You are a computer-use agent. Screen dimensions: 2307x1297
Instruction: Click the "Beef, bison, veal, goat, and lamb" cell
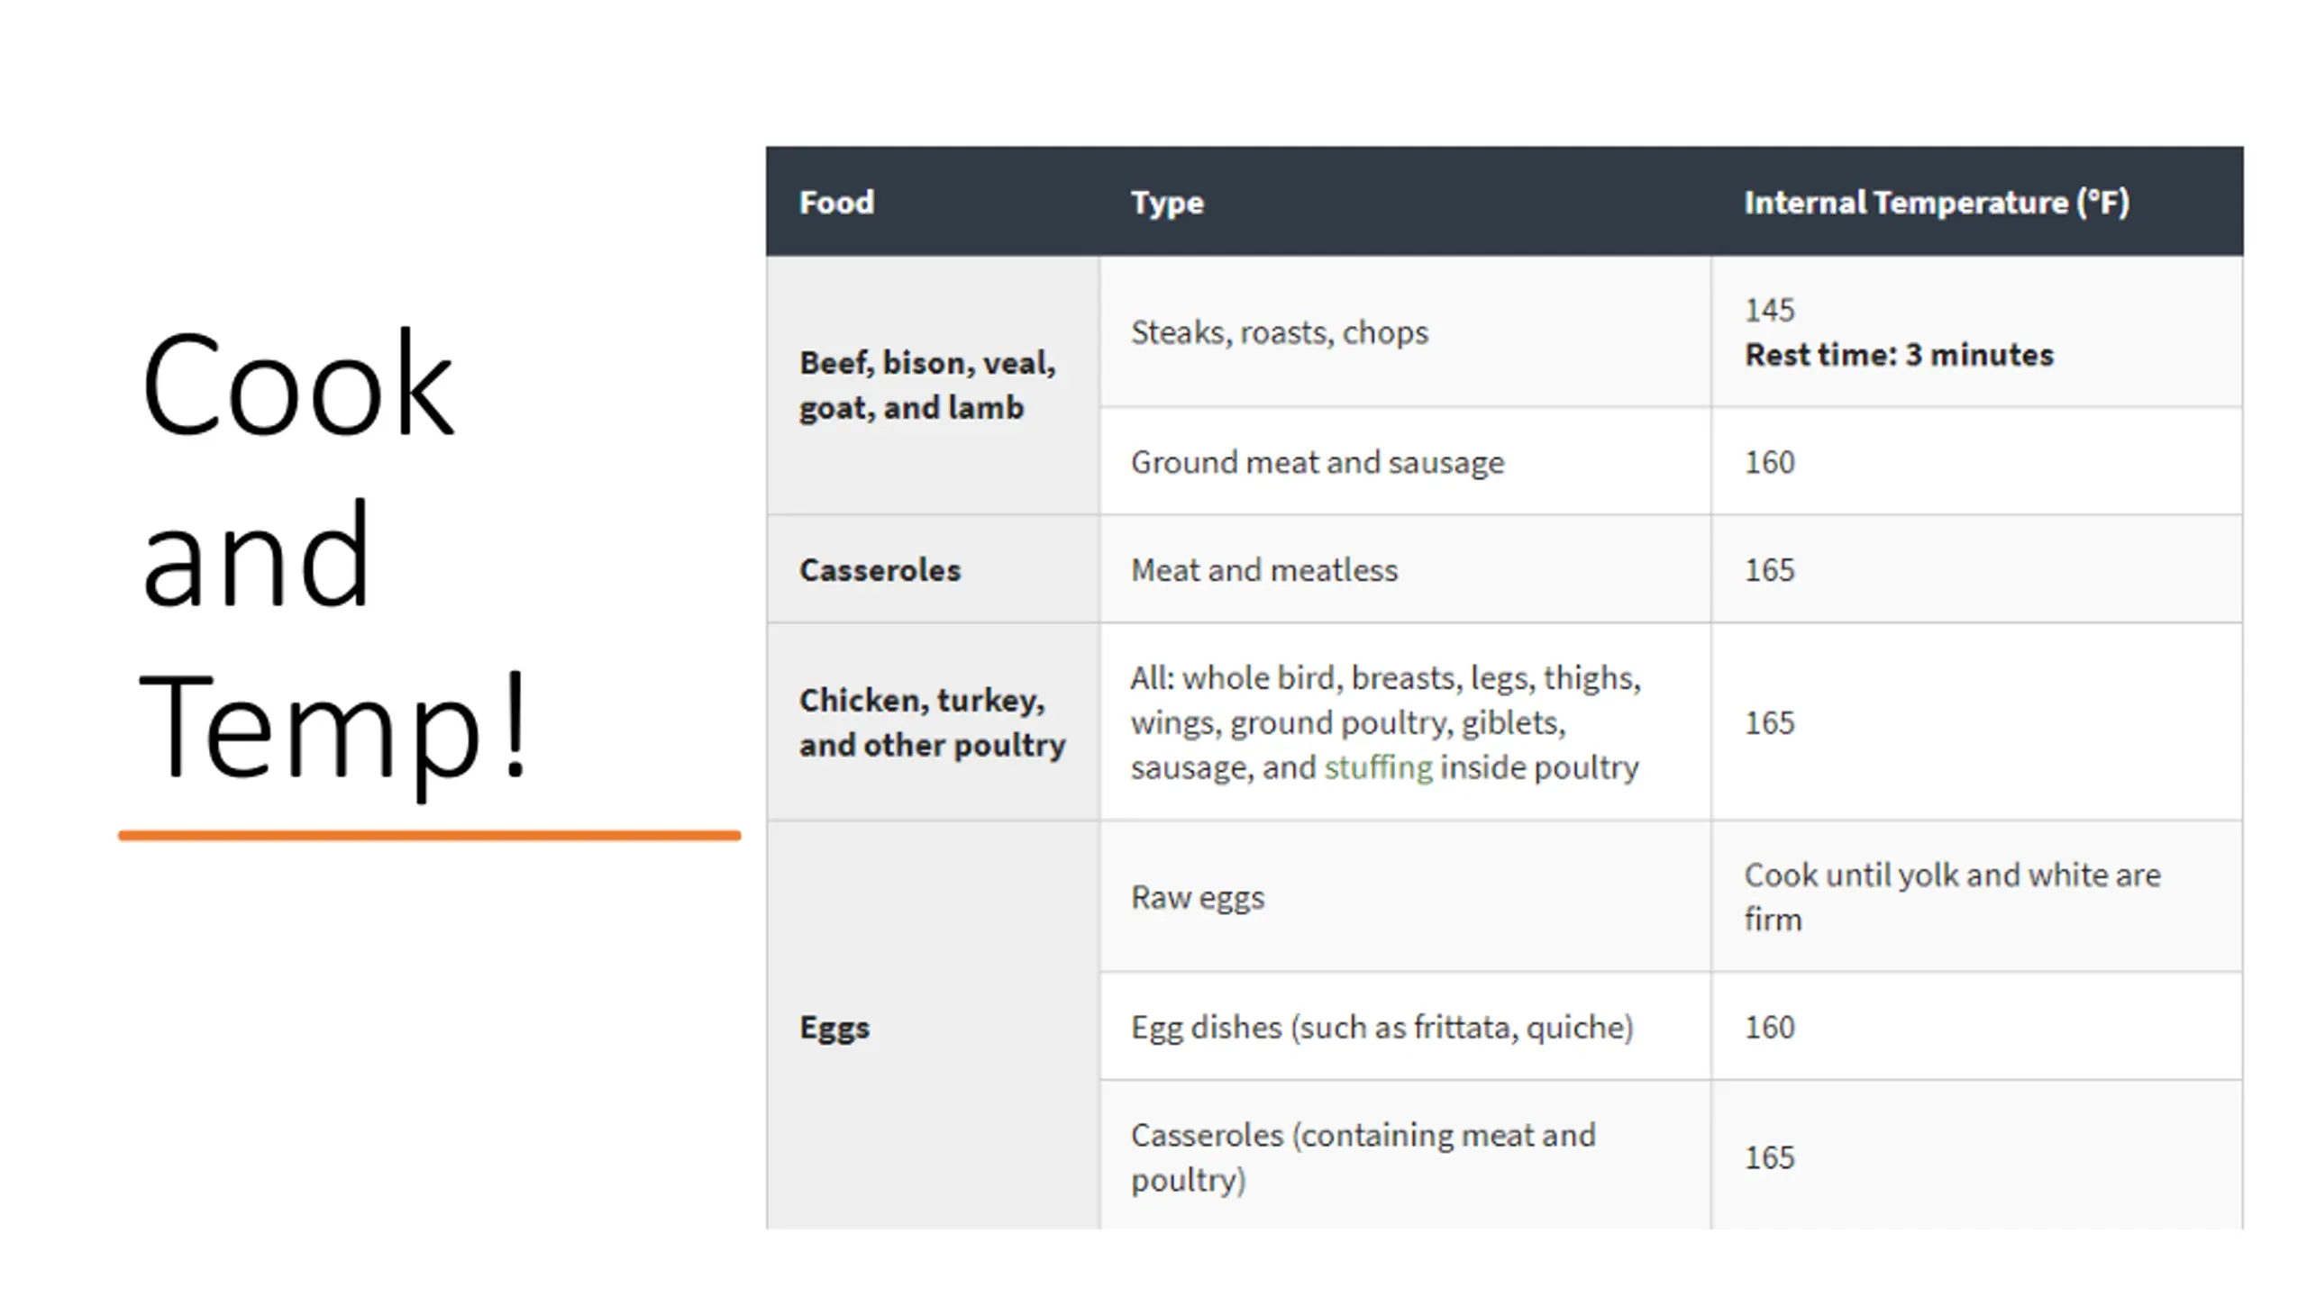(927, 385)
